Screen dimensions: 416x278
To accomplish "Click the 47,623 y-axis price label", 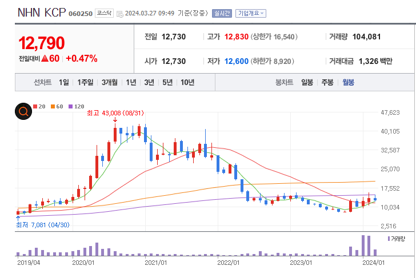I will pos(390,112).
